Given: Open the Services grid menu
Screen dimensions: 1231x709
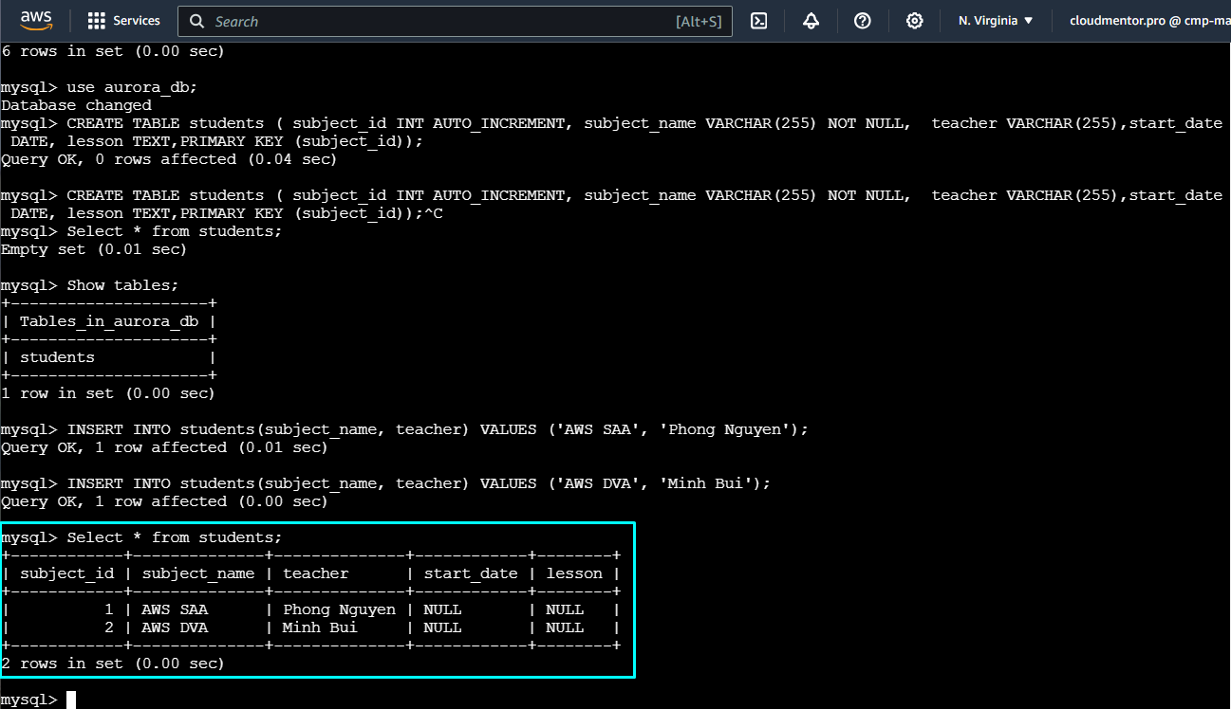Looking at the screenshot, I should pyautogui.click(x=124, y=21).
